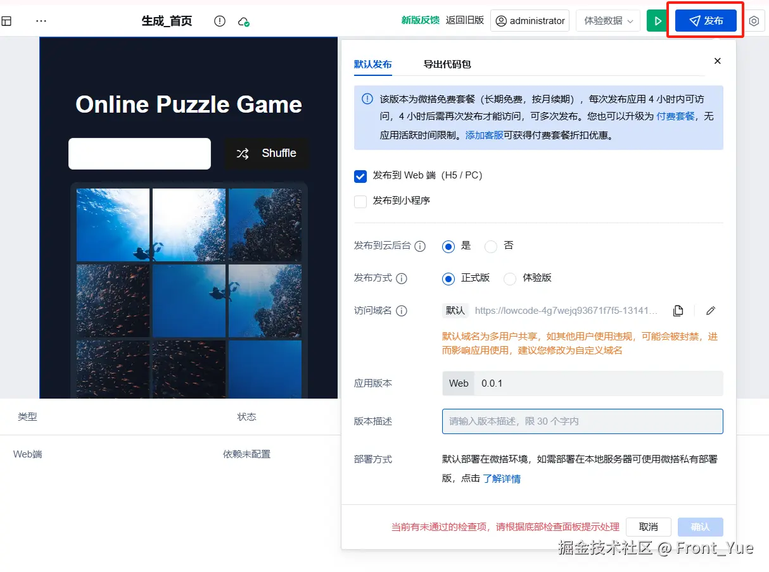769x572 pixels.
Task: Click the 取消 cancel button
Action: click(x=648, y=526)
